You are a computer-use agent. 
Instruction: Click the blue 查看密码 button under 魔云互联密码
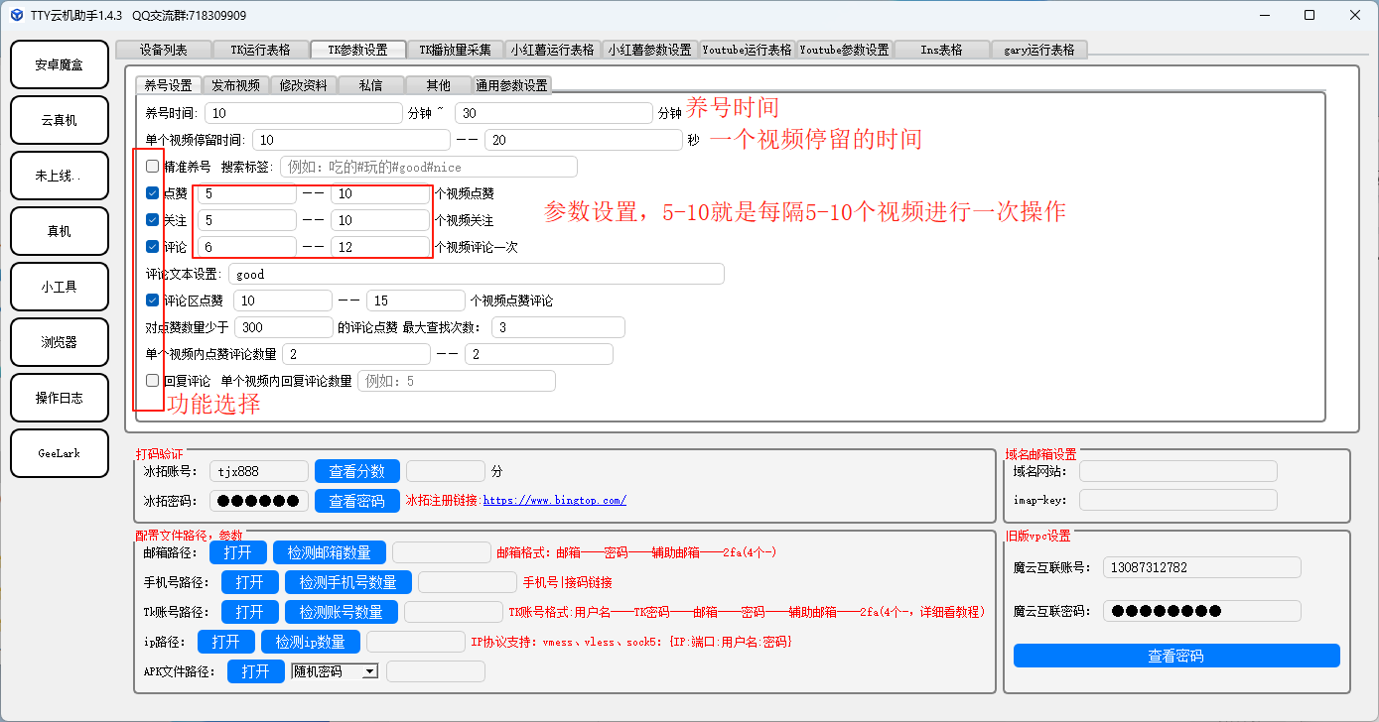[x=1175, y=656]
